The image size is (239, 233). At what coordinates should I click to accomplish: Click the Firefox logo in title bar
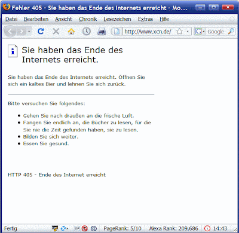pyautogui.click(x=6, y=7)
